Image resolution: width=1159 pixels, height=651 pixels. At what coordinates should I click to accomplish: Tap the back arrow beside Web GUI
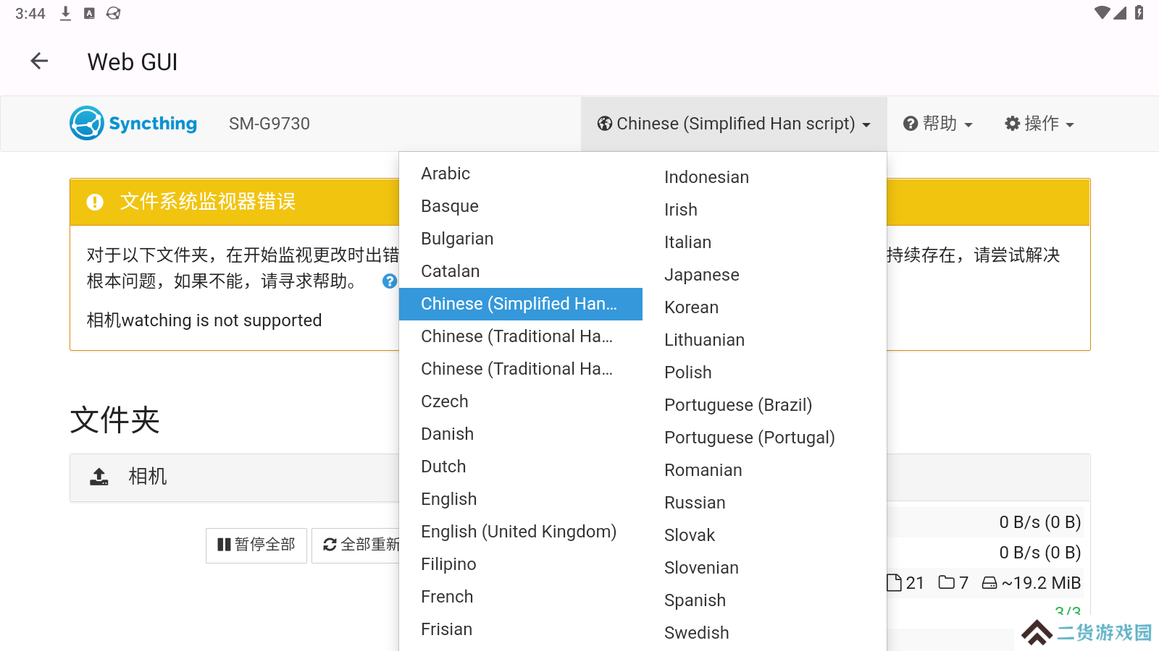(x=39, y=61)
